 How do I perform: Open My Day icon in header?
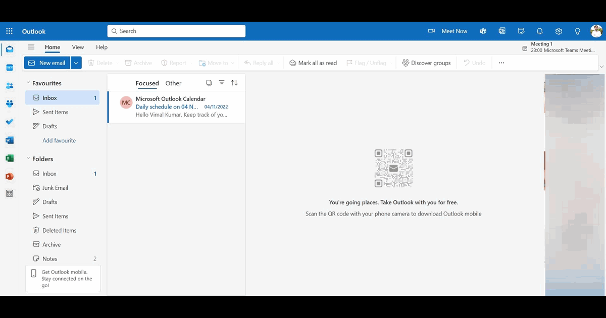tap(521, 31)
